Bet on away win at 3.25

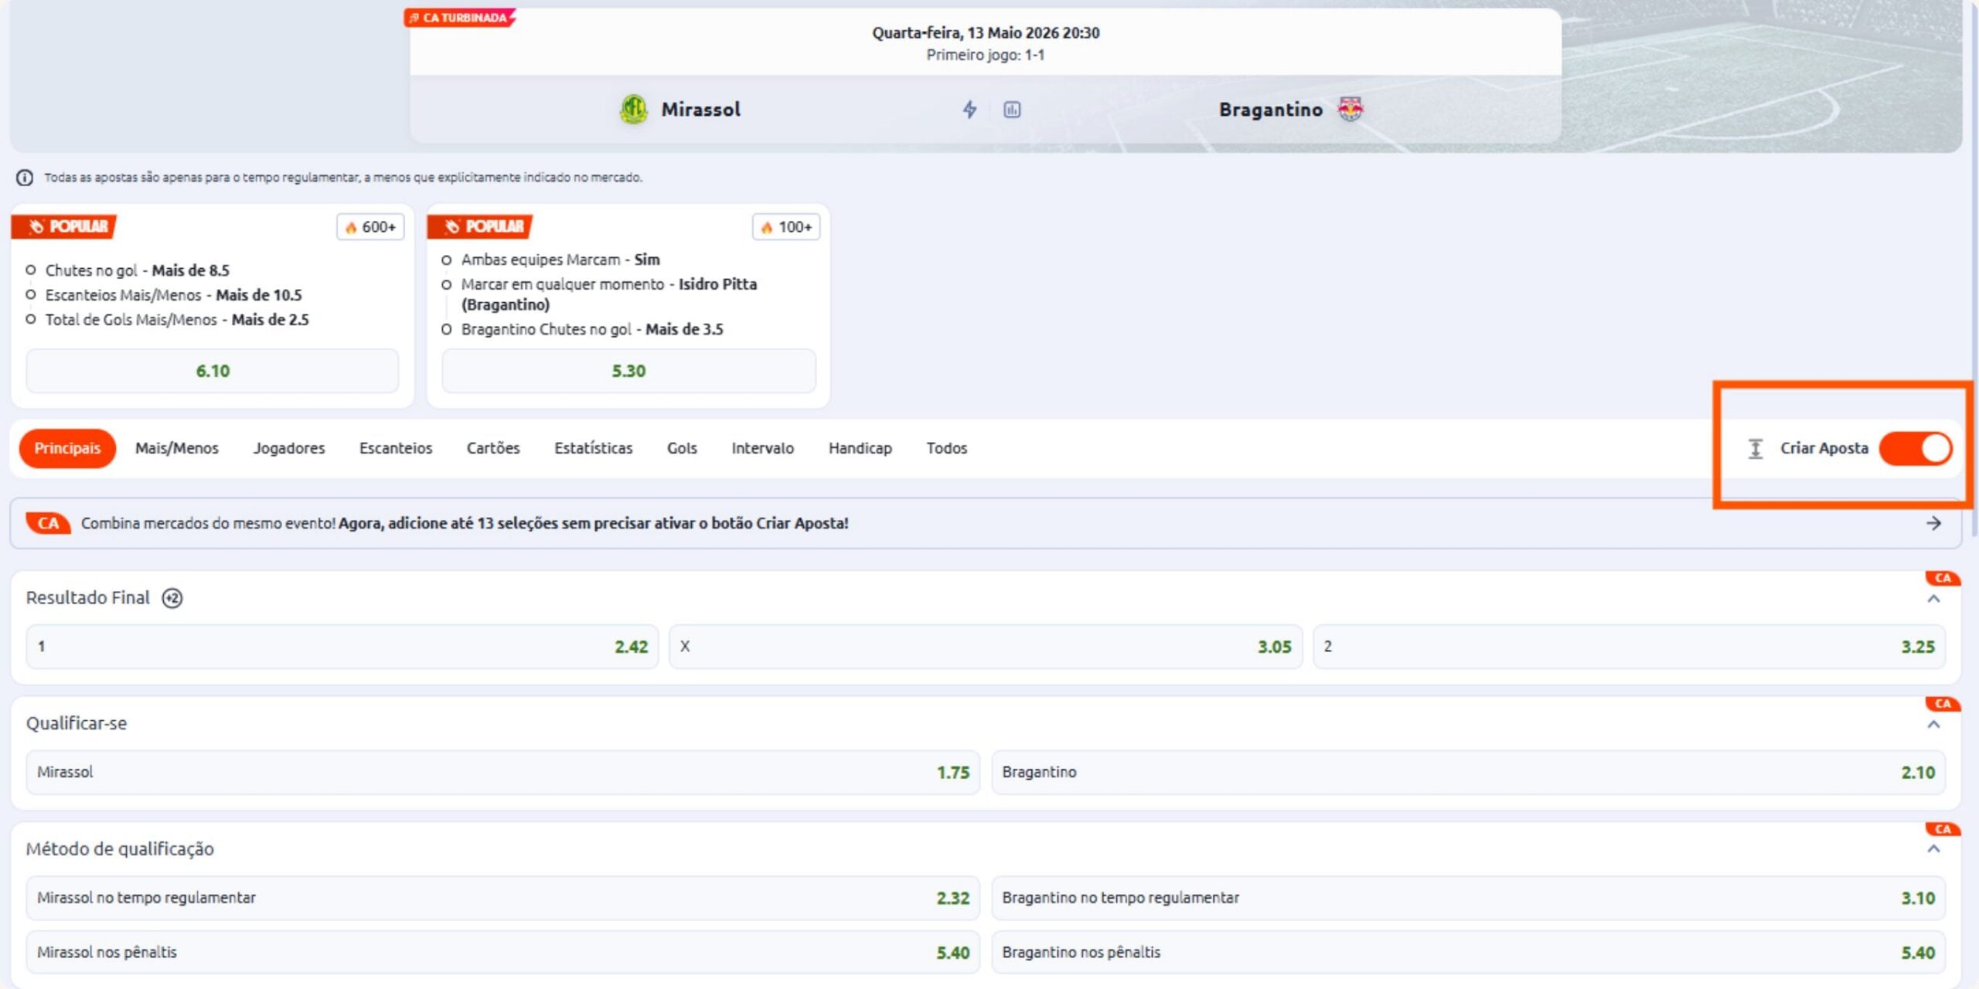point(1630,647)
